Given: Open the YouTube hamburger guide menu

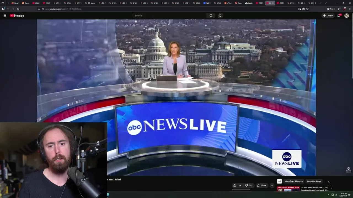Looking at the screenshot, I should pyautogui.click(x=5, y=16).
